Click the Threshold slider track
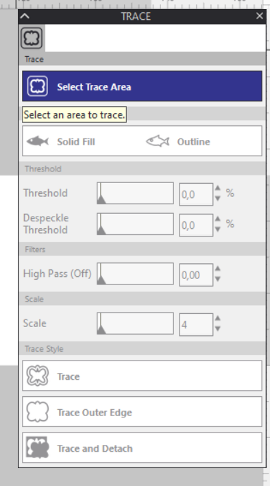This screenshot has height=486, width=270. click(x=135, y=193)
